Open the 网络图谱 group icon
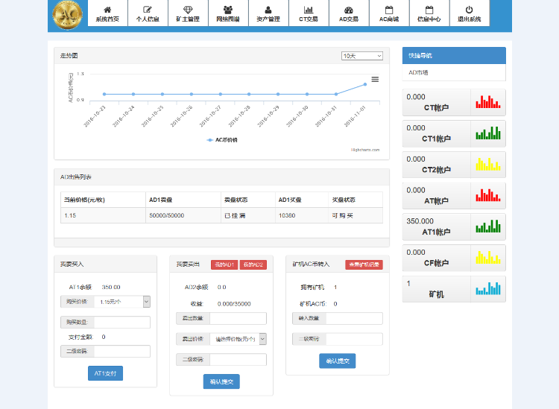The image size is (559, 409). tap(228, 10)
